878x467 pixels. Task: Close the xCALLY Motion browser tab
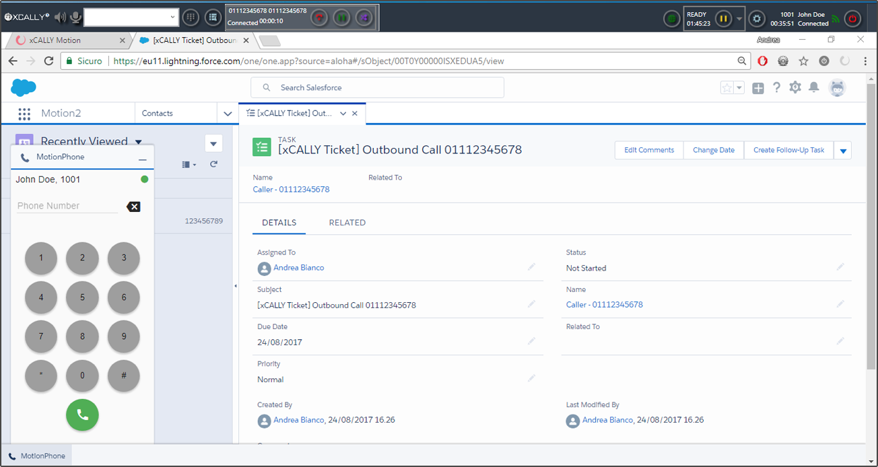coord(122,40)
